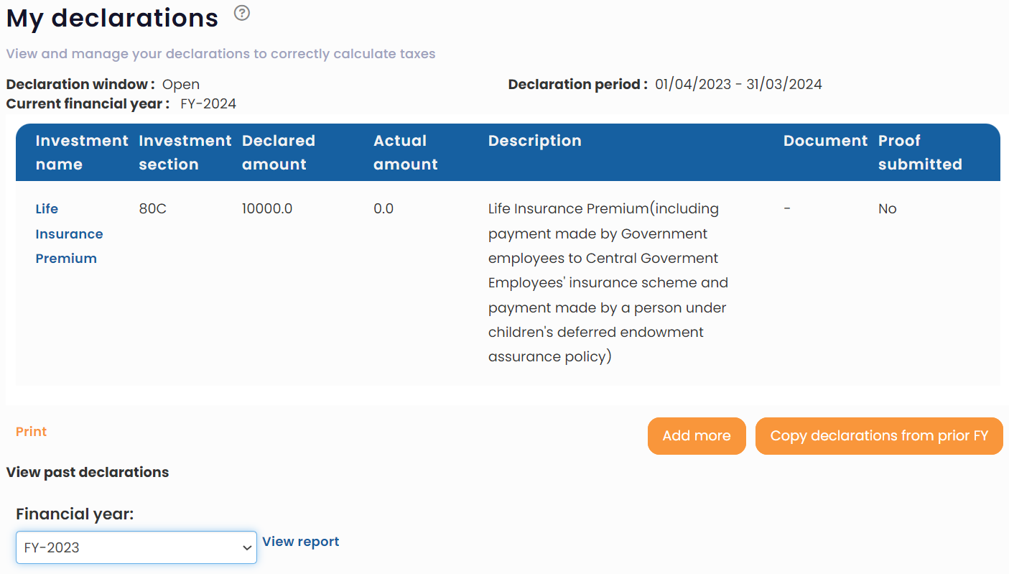
Task: Click the Document column header
Action: coord(825,141)
